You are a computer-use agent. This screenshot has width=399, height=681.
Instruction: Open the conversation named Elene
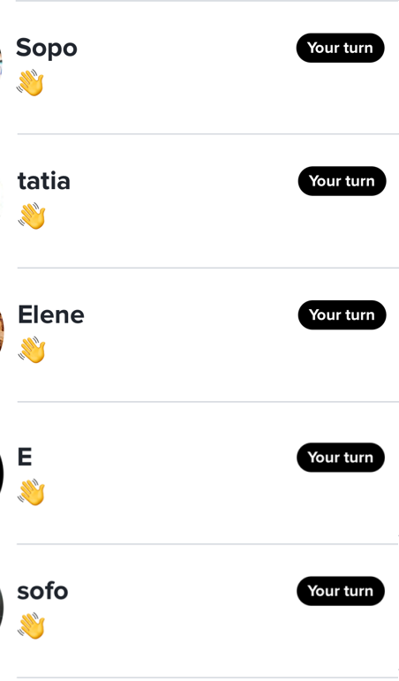tap(199, 335)
